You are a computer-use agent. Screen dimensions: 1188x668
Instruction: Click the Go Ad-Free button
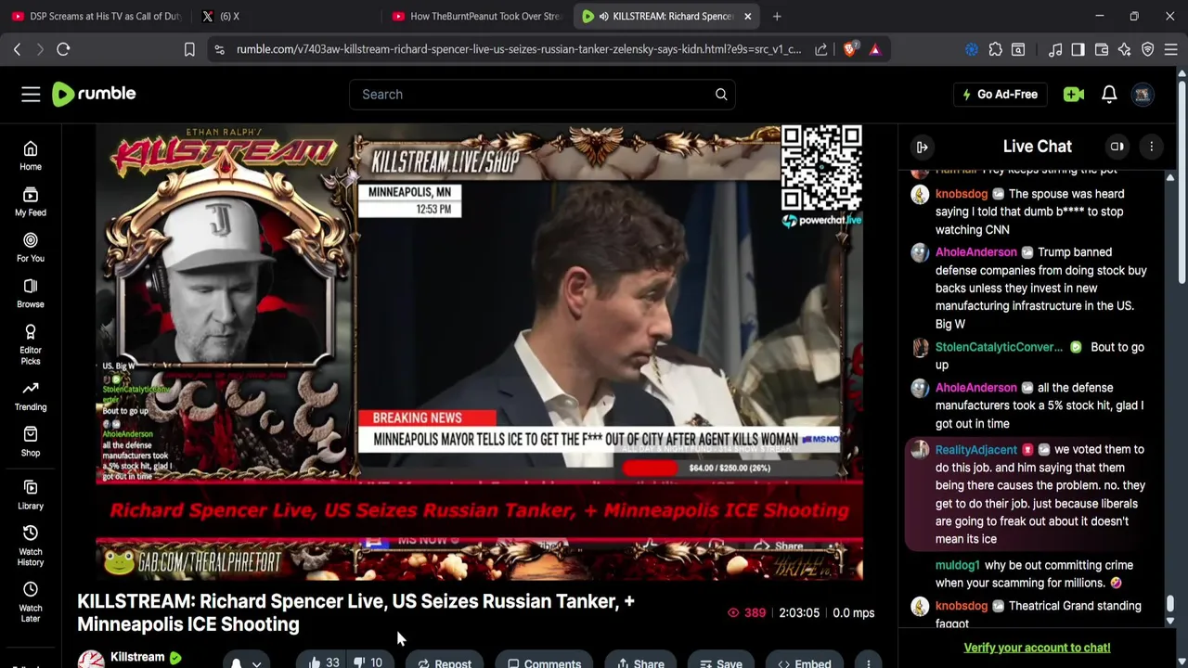pyautogui.click(x=1001, y=94)
